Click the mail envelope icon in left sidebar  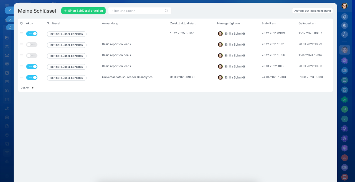click(x=7, y=82)
